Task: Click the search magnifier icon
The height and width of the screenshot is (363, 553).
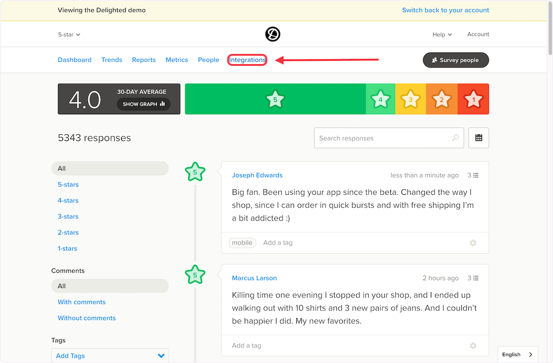Action: coord(455,138)
